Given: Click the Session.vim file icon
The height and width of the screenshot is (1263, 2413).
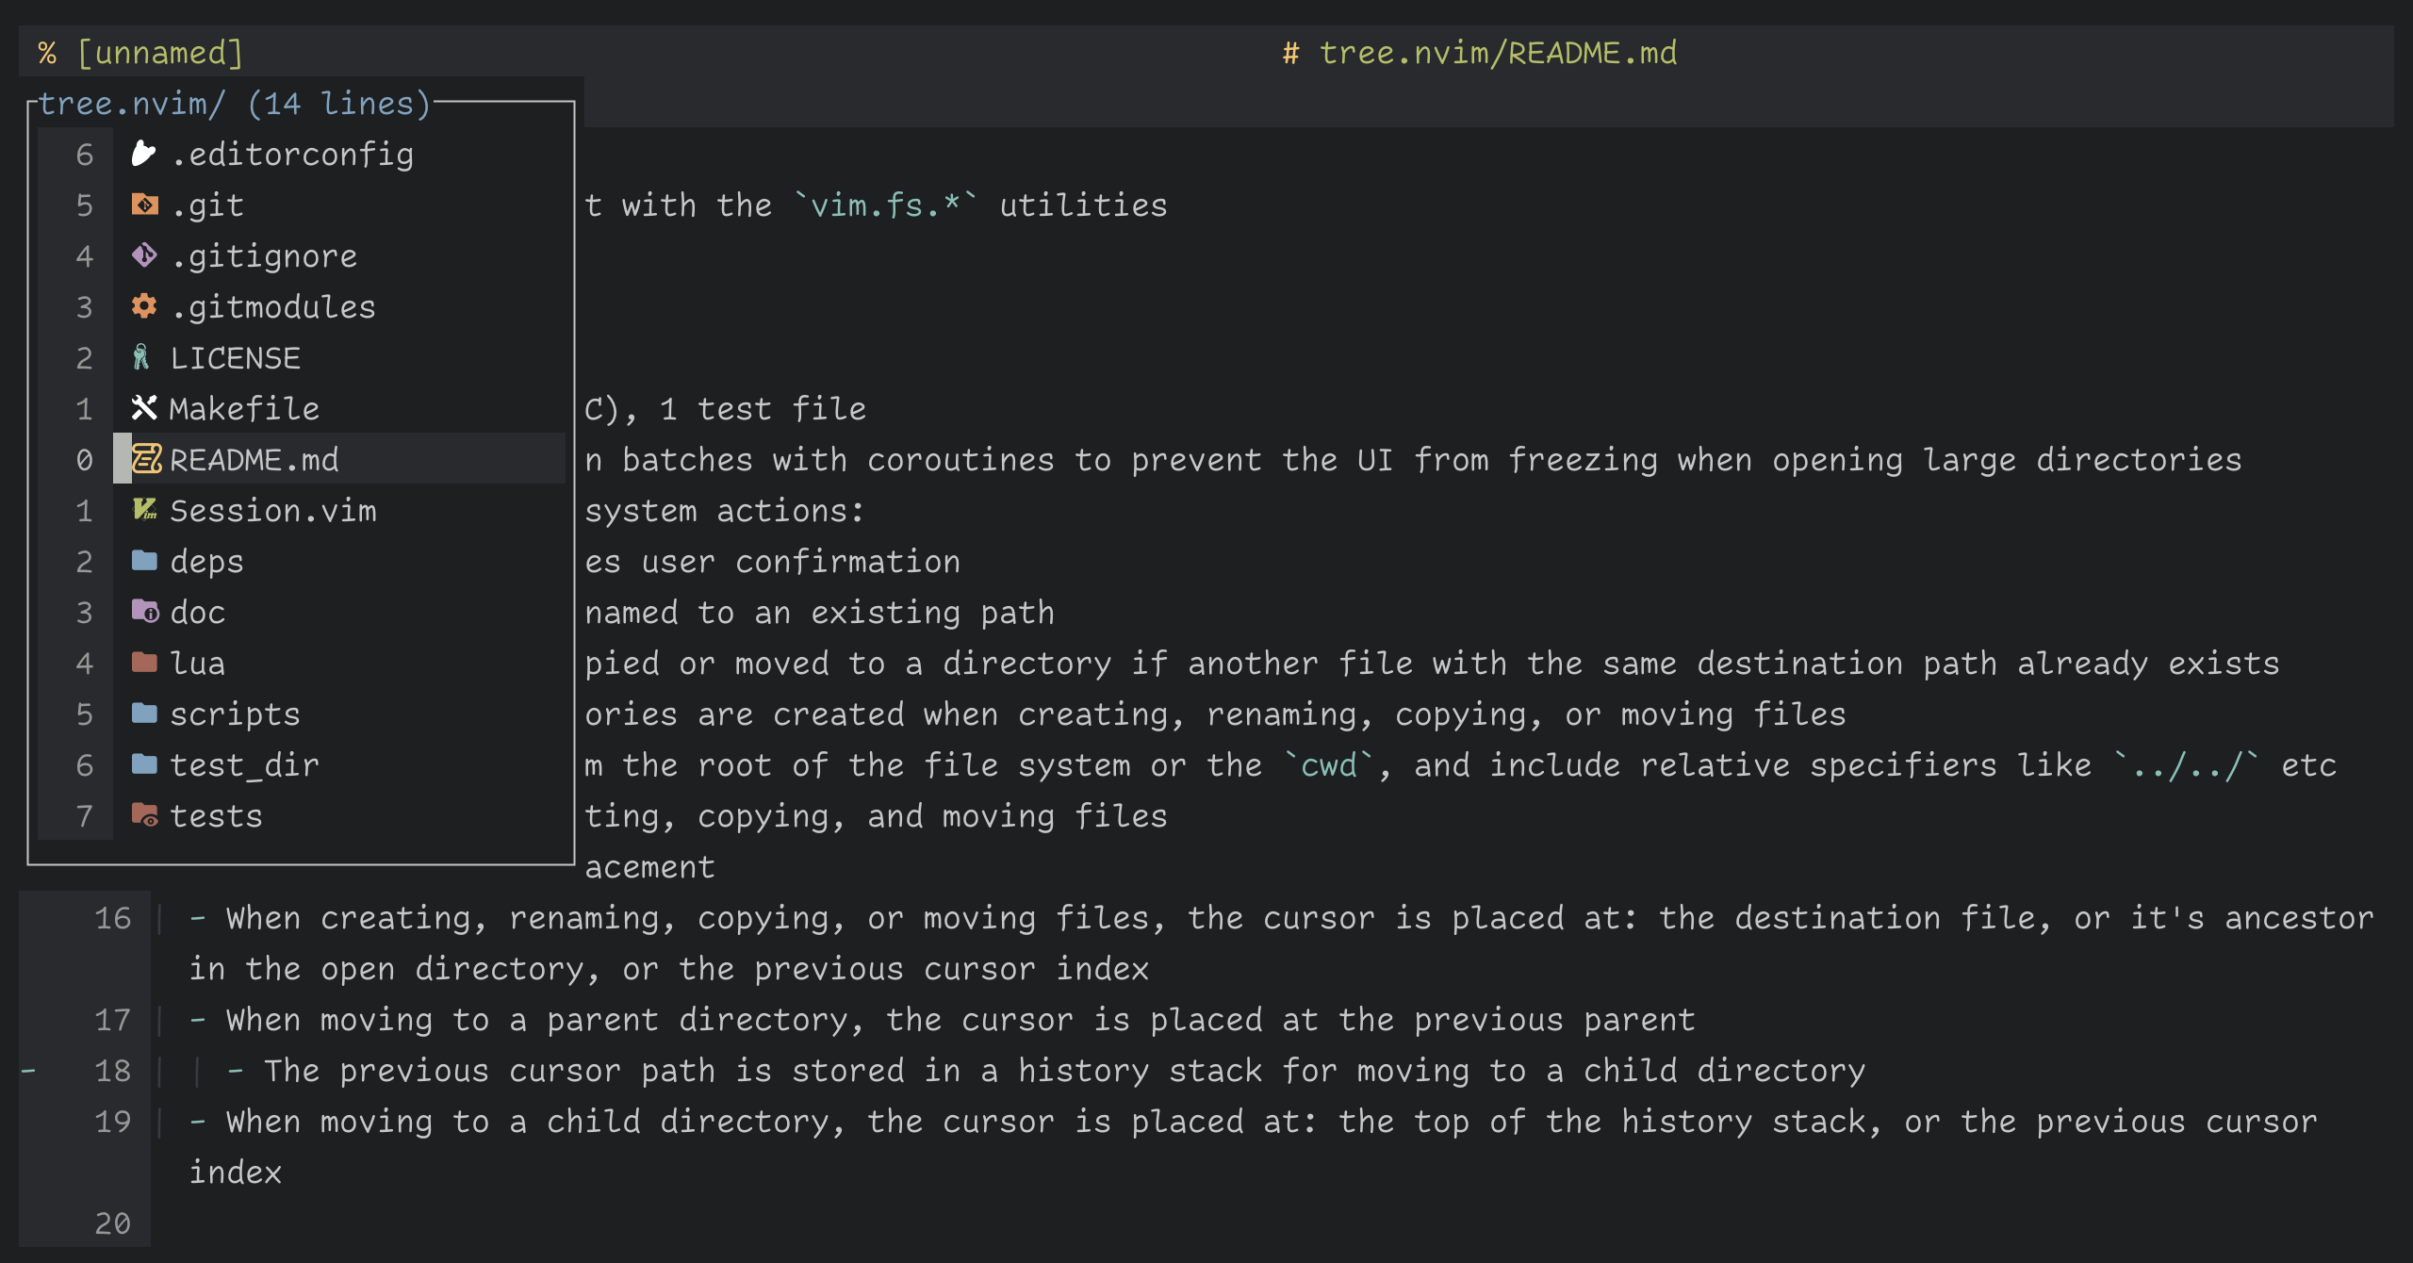Looking at the screenshot, I should coord(144,510).
